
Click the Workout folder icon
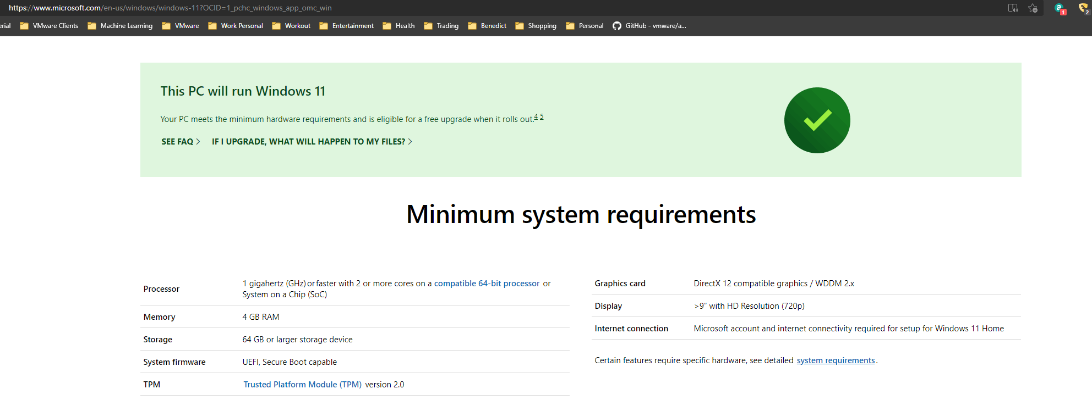[x=276, y=26]
